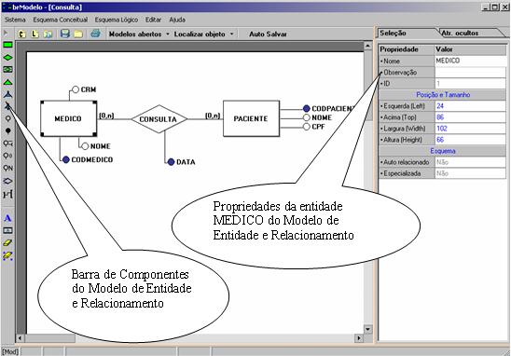The image size is (511, 356).
Task: Open the Sistema menu
Action: (15, 20)
